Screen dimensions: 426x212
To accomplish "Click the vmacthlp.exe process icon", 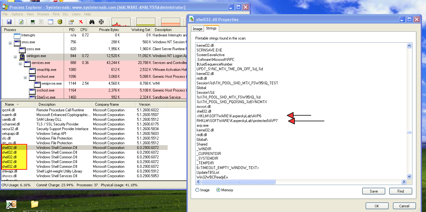I will click(x=32, y=70).
